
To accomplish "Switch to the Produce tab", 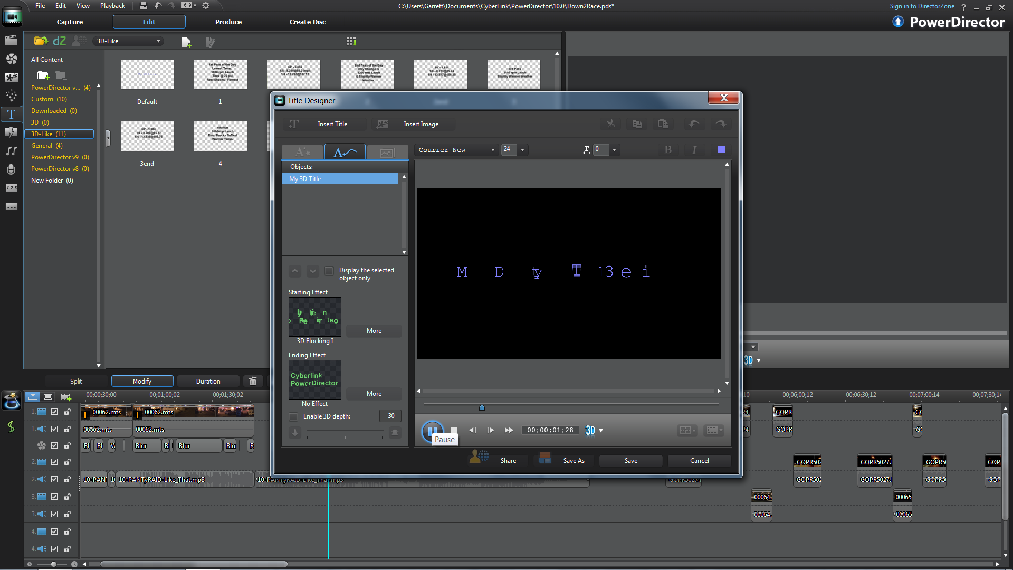I will [228, 22].
